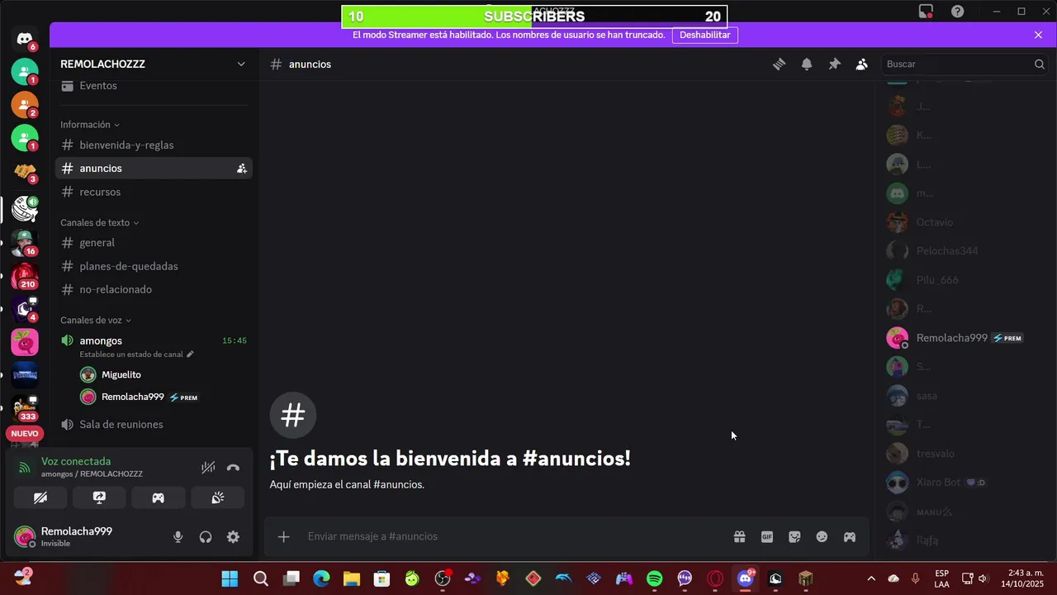Open the apps game controller icon in chat bar
The image size is (1057, 595).
849,537
